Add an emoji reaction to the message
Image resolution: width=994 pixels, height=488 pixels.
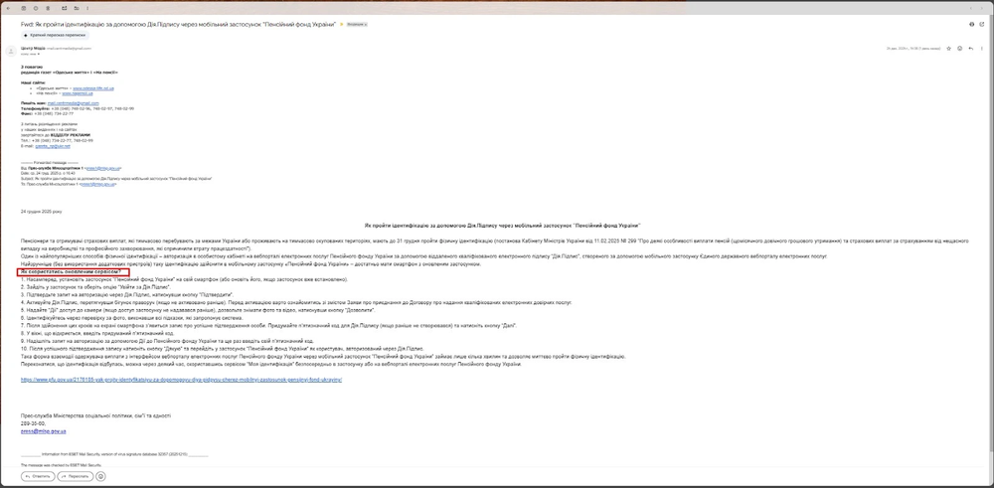pyautogui.click(x=960, y=48)
